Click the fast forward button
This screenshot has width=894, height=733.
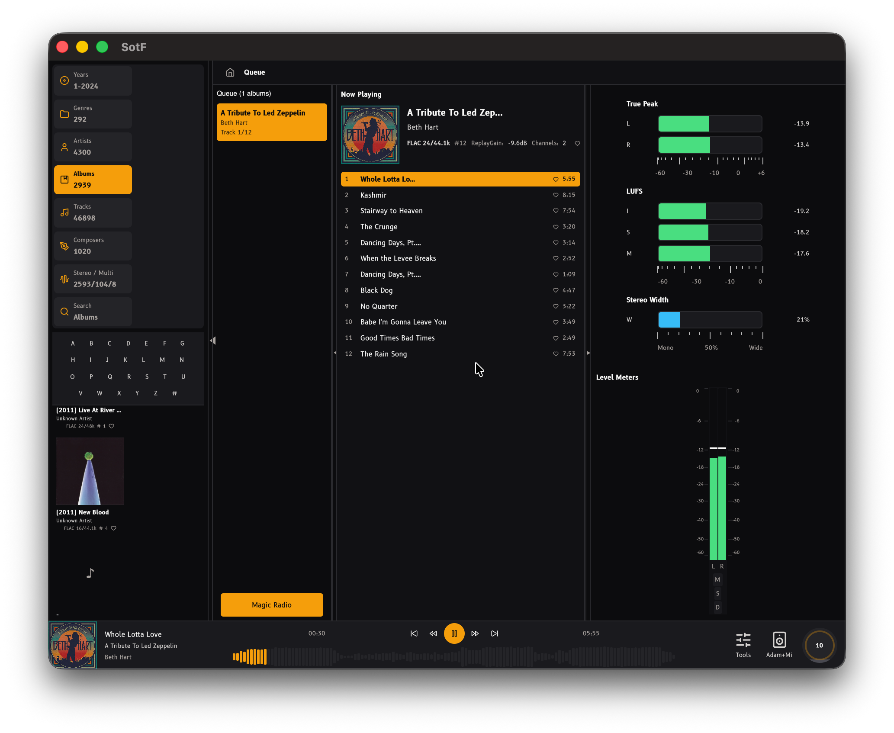coord(475,633)
